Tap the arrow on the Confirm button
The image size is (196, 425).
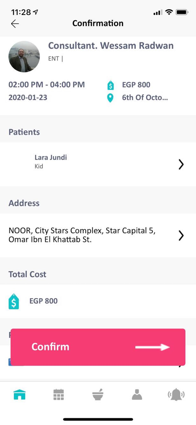click(x=152, y=347)
